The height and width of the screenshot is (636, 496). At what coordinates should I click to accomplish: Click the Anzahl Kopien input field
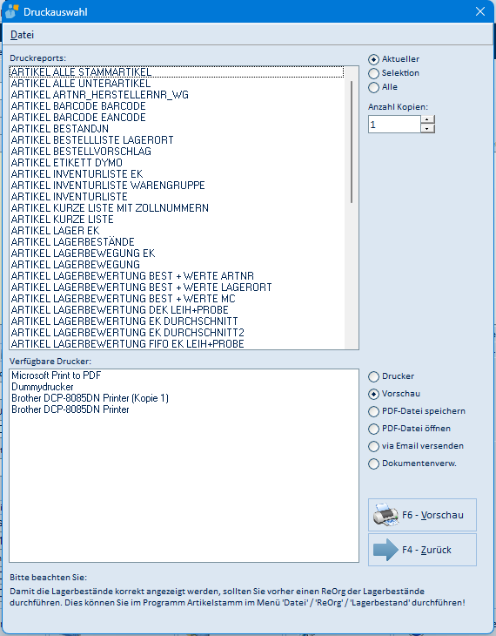[x=394, y=124]
